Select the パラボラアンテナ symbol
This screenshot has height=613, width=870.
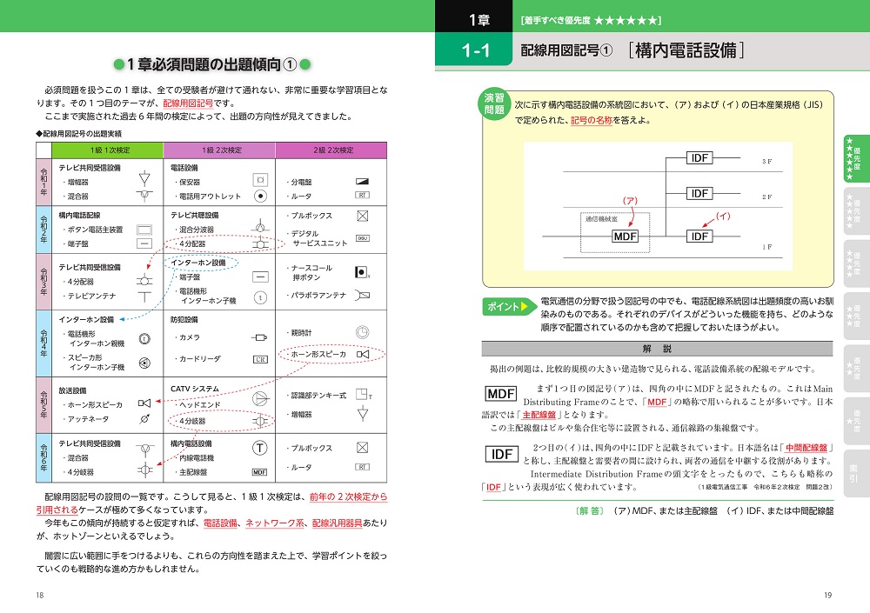coord(362,295)
